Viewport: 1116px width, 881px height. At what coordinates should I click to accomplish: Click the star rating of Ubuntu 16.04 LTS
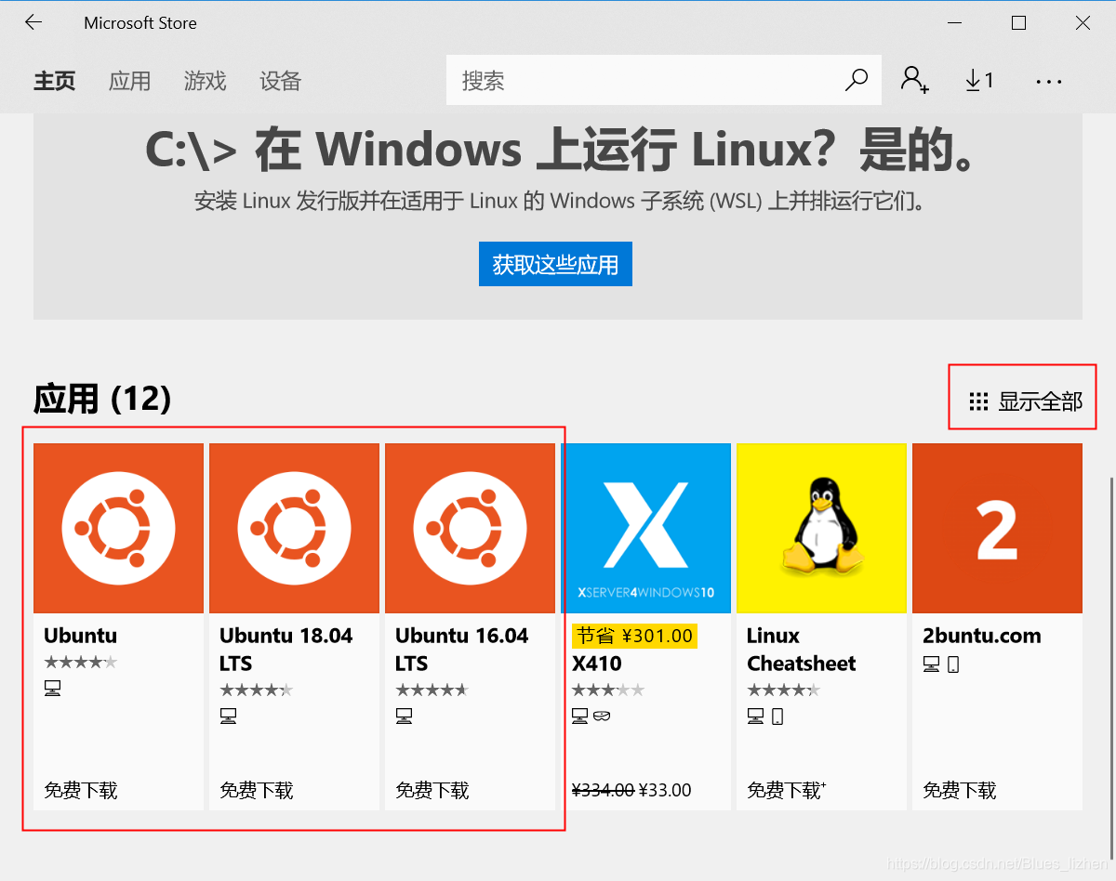point(432,690)
